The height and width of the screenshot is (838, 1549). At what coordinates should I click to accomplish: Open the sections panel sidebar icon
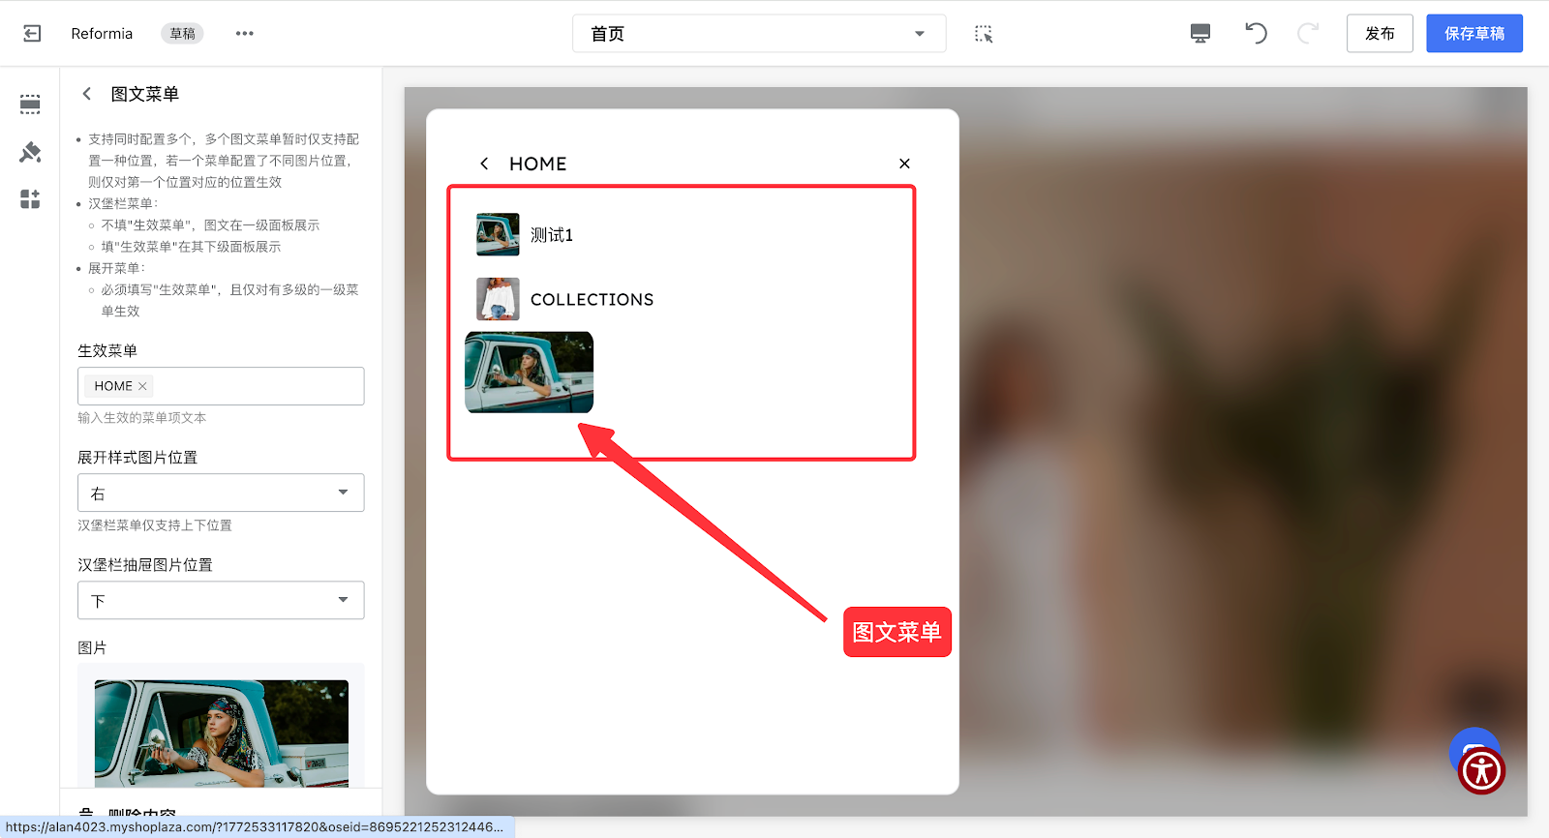click(30, 105)
